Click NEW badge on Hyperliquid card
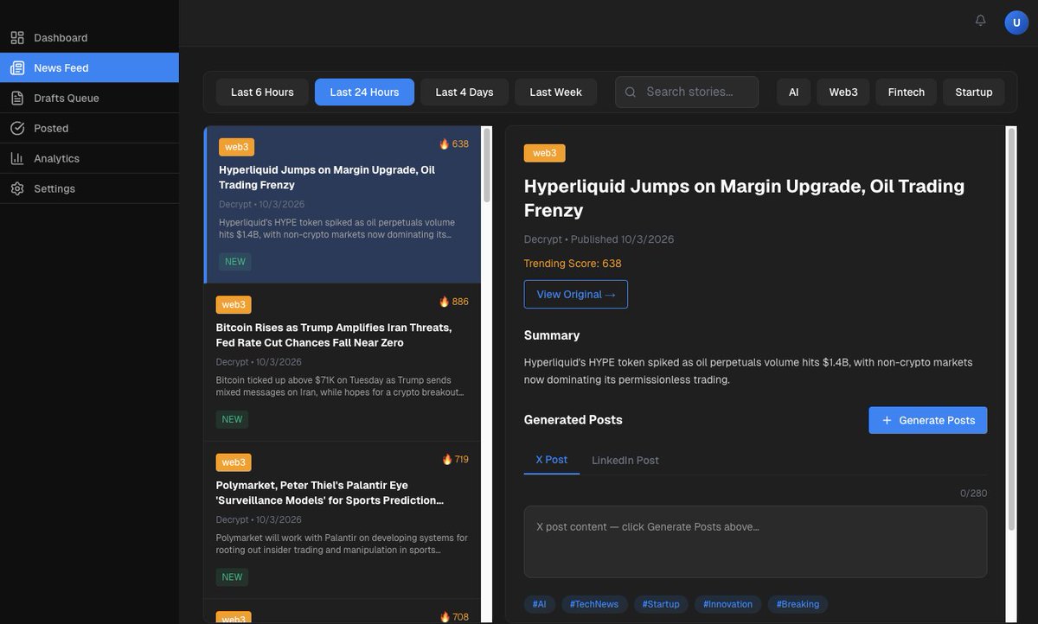 pyautogui.click(x=235, y=262)
